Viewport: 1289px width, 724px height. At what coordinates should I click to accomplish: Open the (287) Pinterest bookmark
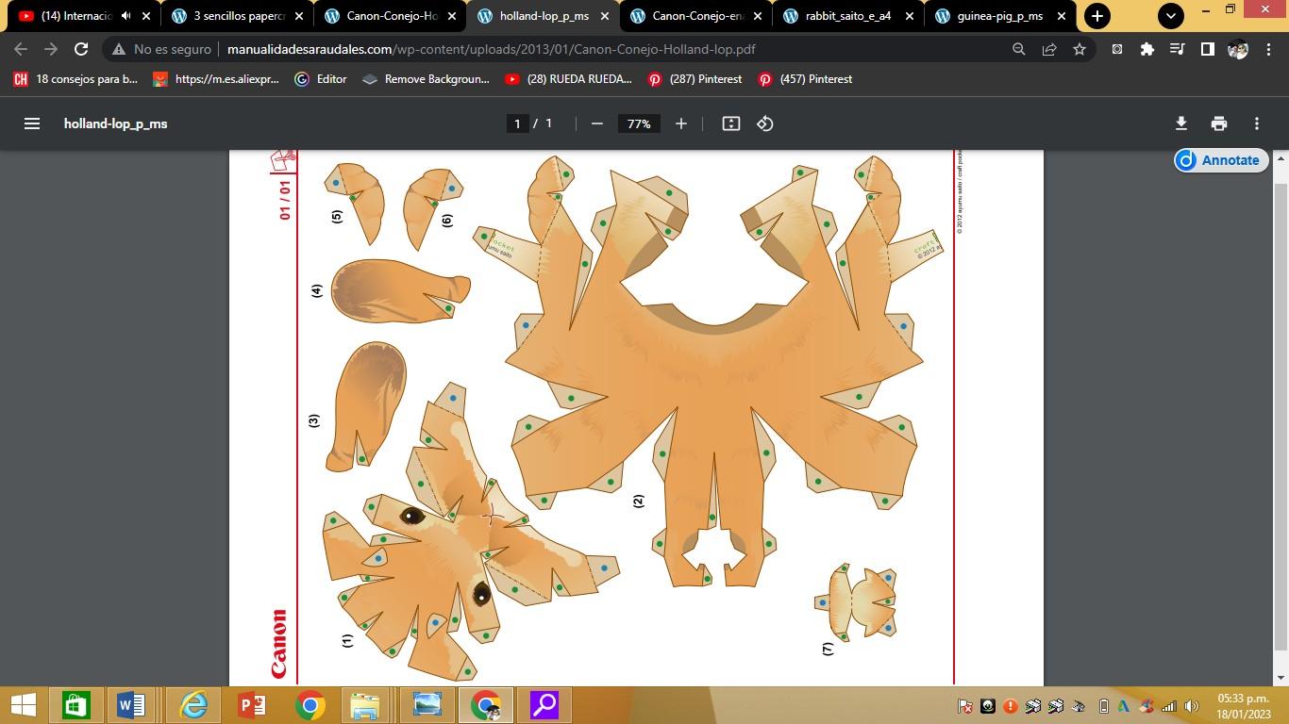pyautogui.click(x=695, y=79)
